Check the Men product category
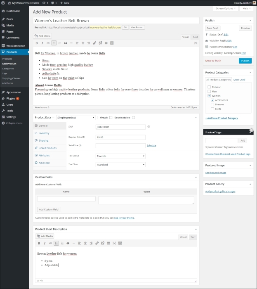 [x=209, y=91]
